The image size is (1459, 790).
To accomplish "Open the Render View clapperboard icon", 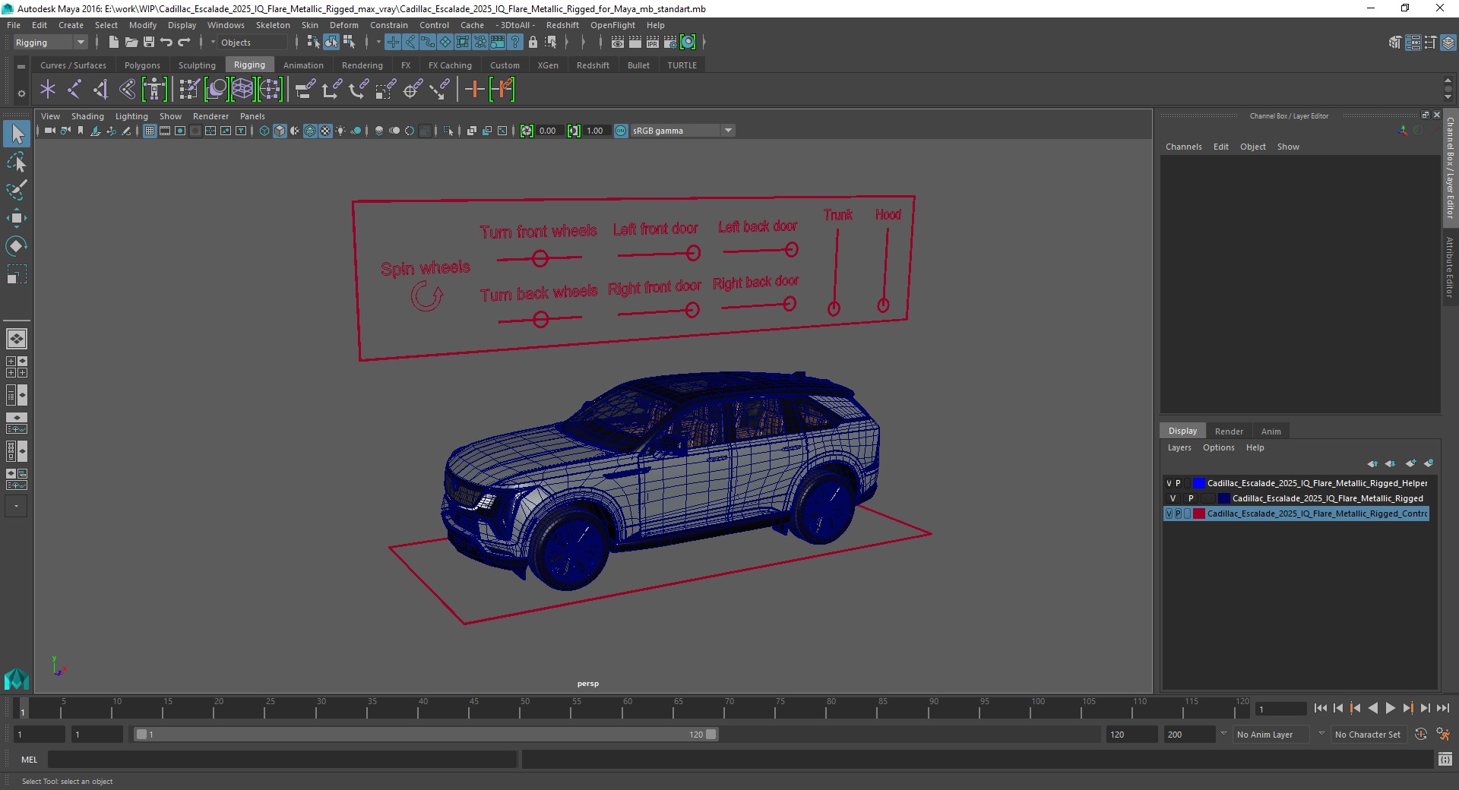I will [618, 43].
